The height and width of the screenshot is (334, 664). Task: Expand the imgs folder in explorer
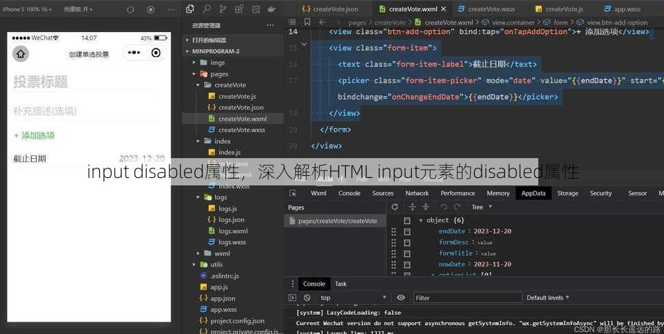point(194,63)
